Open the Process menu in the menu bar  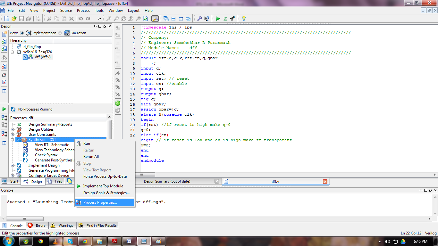click(83, 11)
